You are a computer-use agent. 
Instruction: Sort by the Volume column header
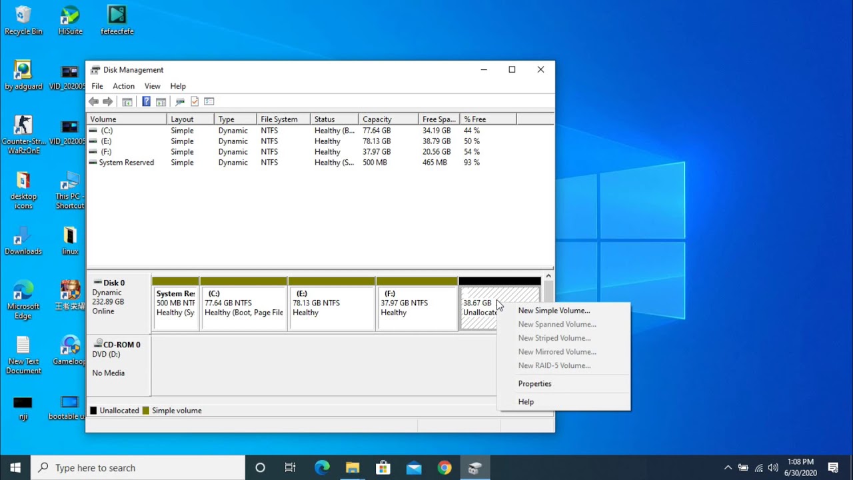point(127,119)
